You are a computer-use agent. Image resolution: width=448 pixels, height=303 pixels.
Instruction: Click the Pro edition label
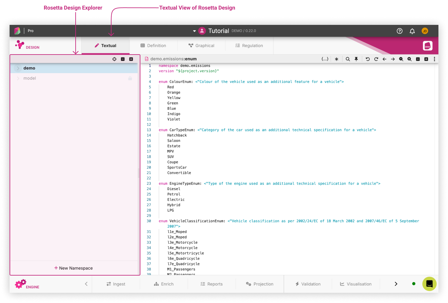point(31,31)
